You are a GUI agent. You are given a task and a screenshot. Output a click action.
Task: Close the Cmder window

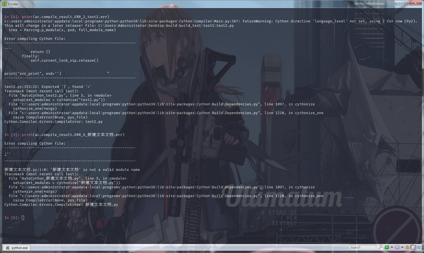coord(416,3)
